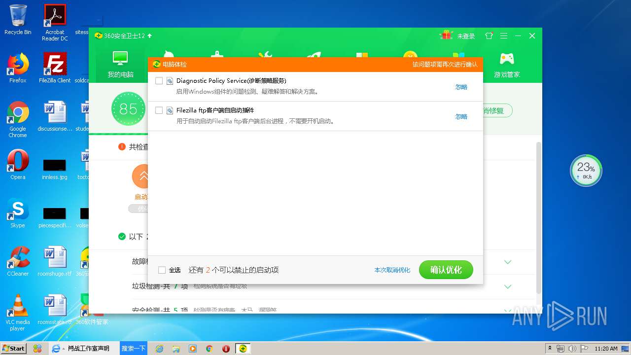
Task: Open the 360 main menu hamburger icon
Action: coord(504,36)
